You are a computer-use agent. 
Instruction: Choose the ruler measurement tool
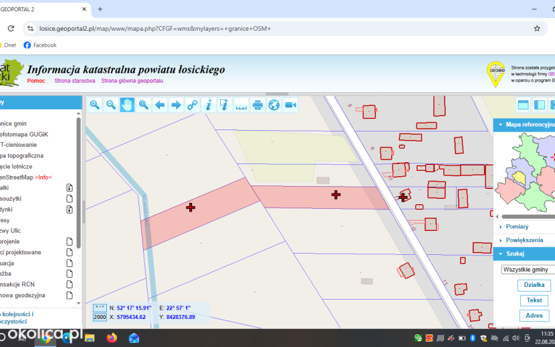tap(241, 105)
